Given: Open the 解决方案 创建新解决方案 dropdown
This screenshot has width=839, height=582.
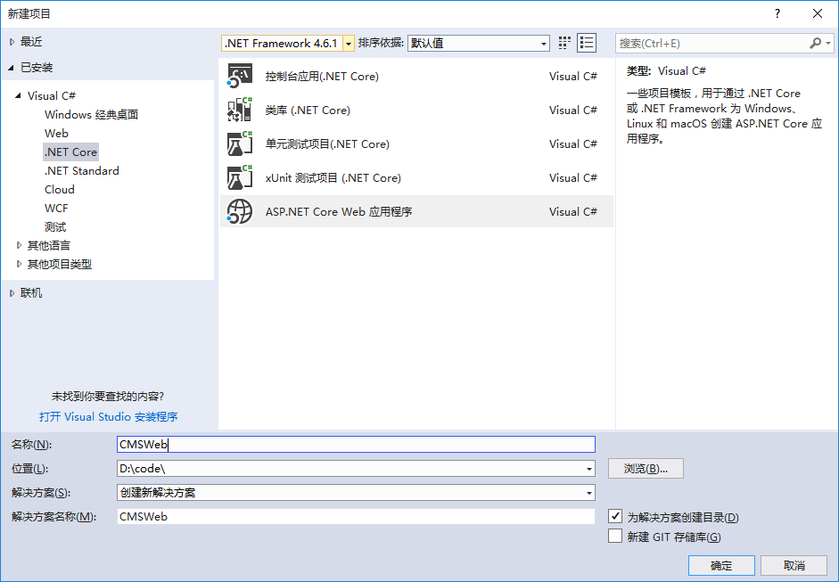Looking at the screenshot, I should point(589,493).
